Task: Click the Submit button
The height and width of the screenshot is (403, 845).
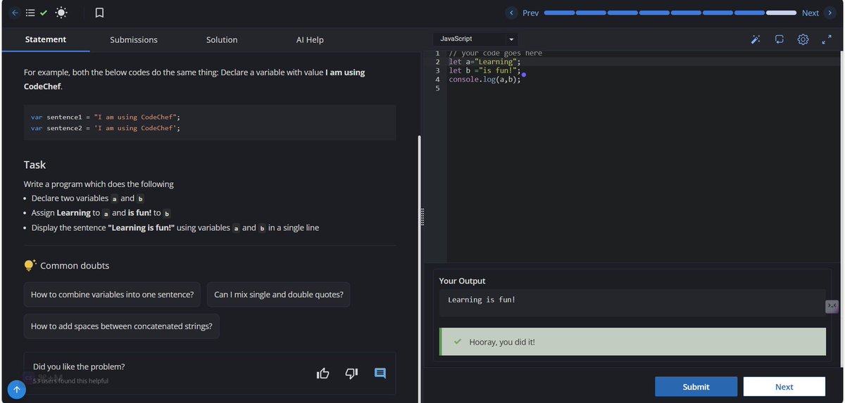Action: pyautogui.click(x=696, y=387)
